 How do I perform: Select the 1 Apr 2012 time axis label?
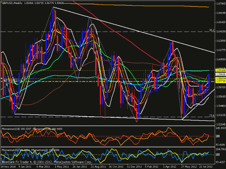pos(170,167)
